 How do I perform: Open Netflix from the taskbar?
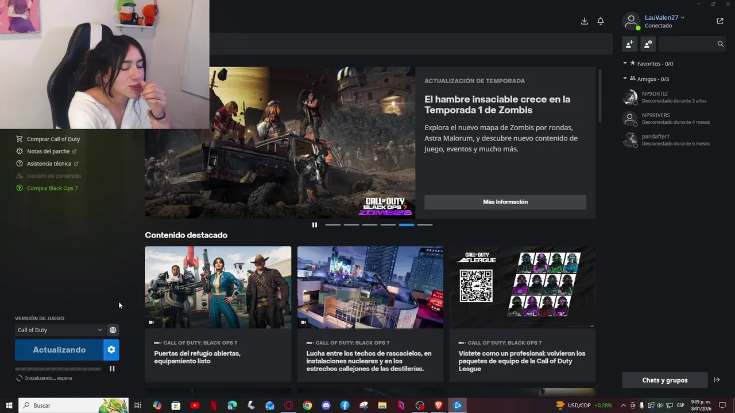[214, 406]
